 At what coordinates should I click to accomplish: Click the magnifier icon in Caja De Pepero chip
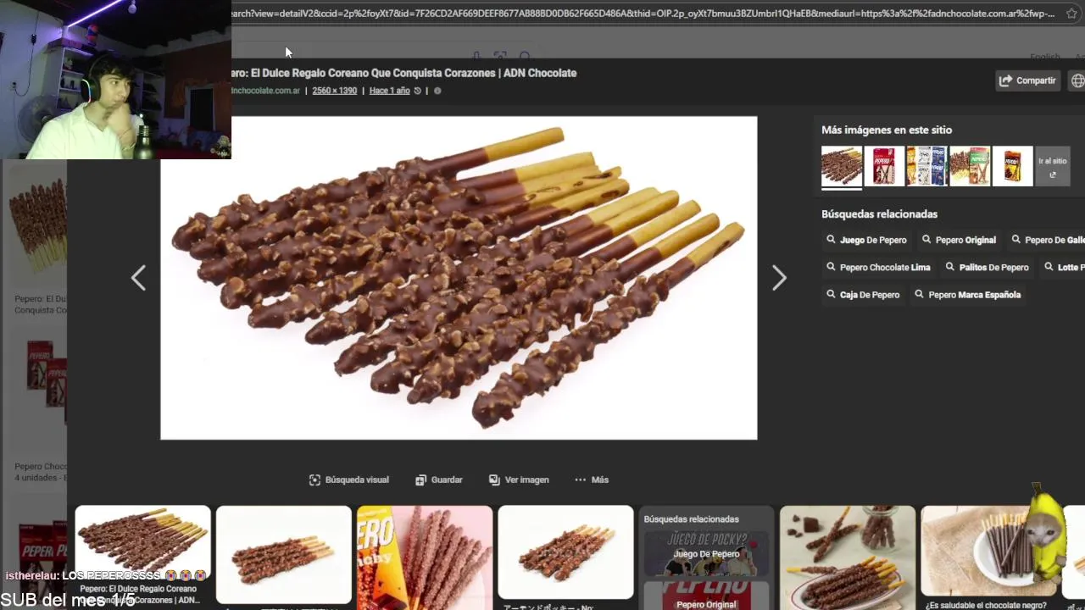coord(831,295)
